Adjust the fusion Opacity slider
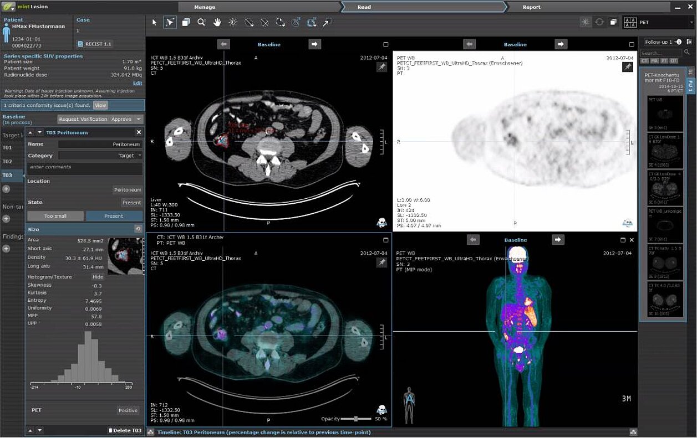This screenshot has height=438, width=697. [x=355, y=419]
